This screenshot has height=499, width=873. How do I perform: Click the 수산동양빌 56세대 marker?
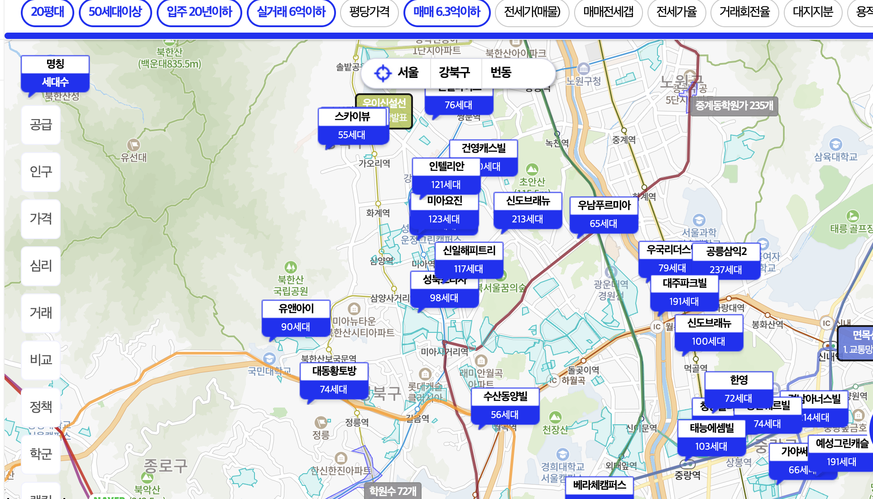[x=505, y=406]
